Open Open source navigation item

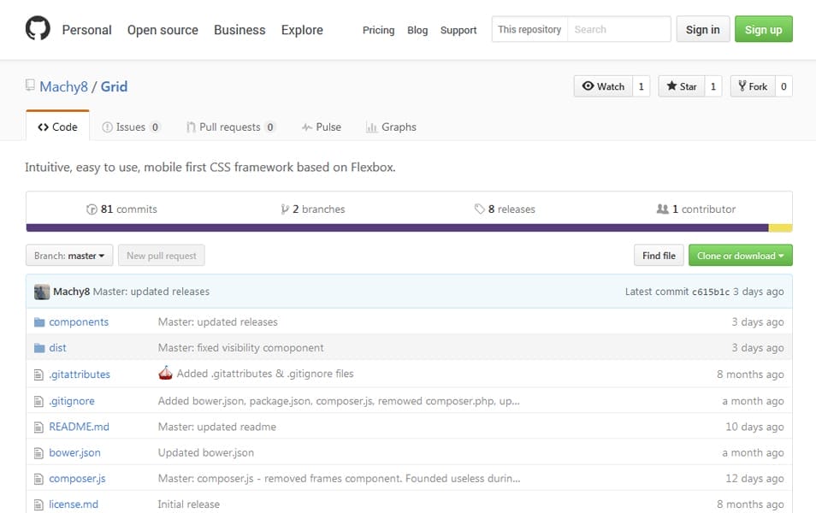coord(163,30)
